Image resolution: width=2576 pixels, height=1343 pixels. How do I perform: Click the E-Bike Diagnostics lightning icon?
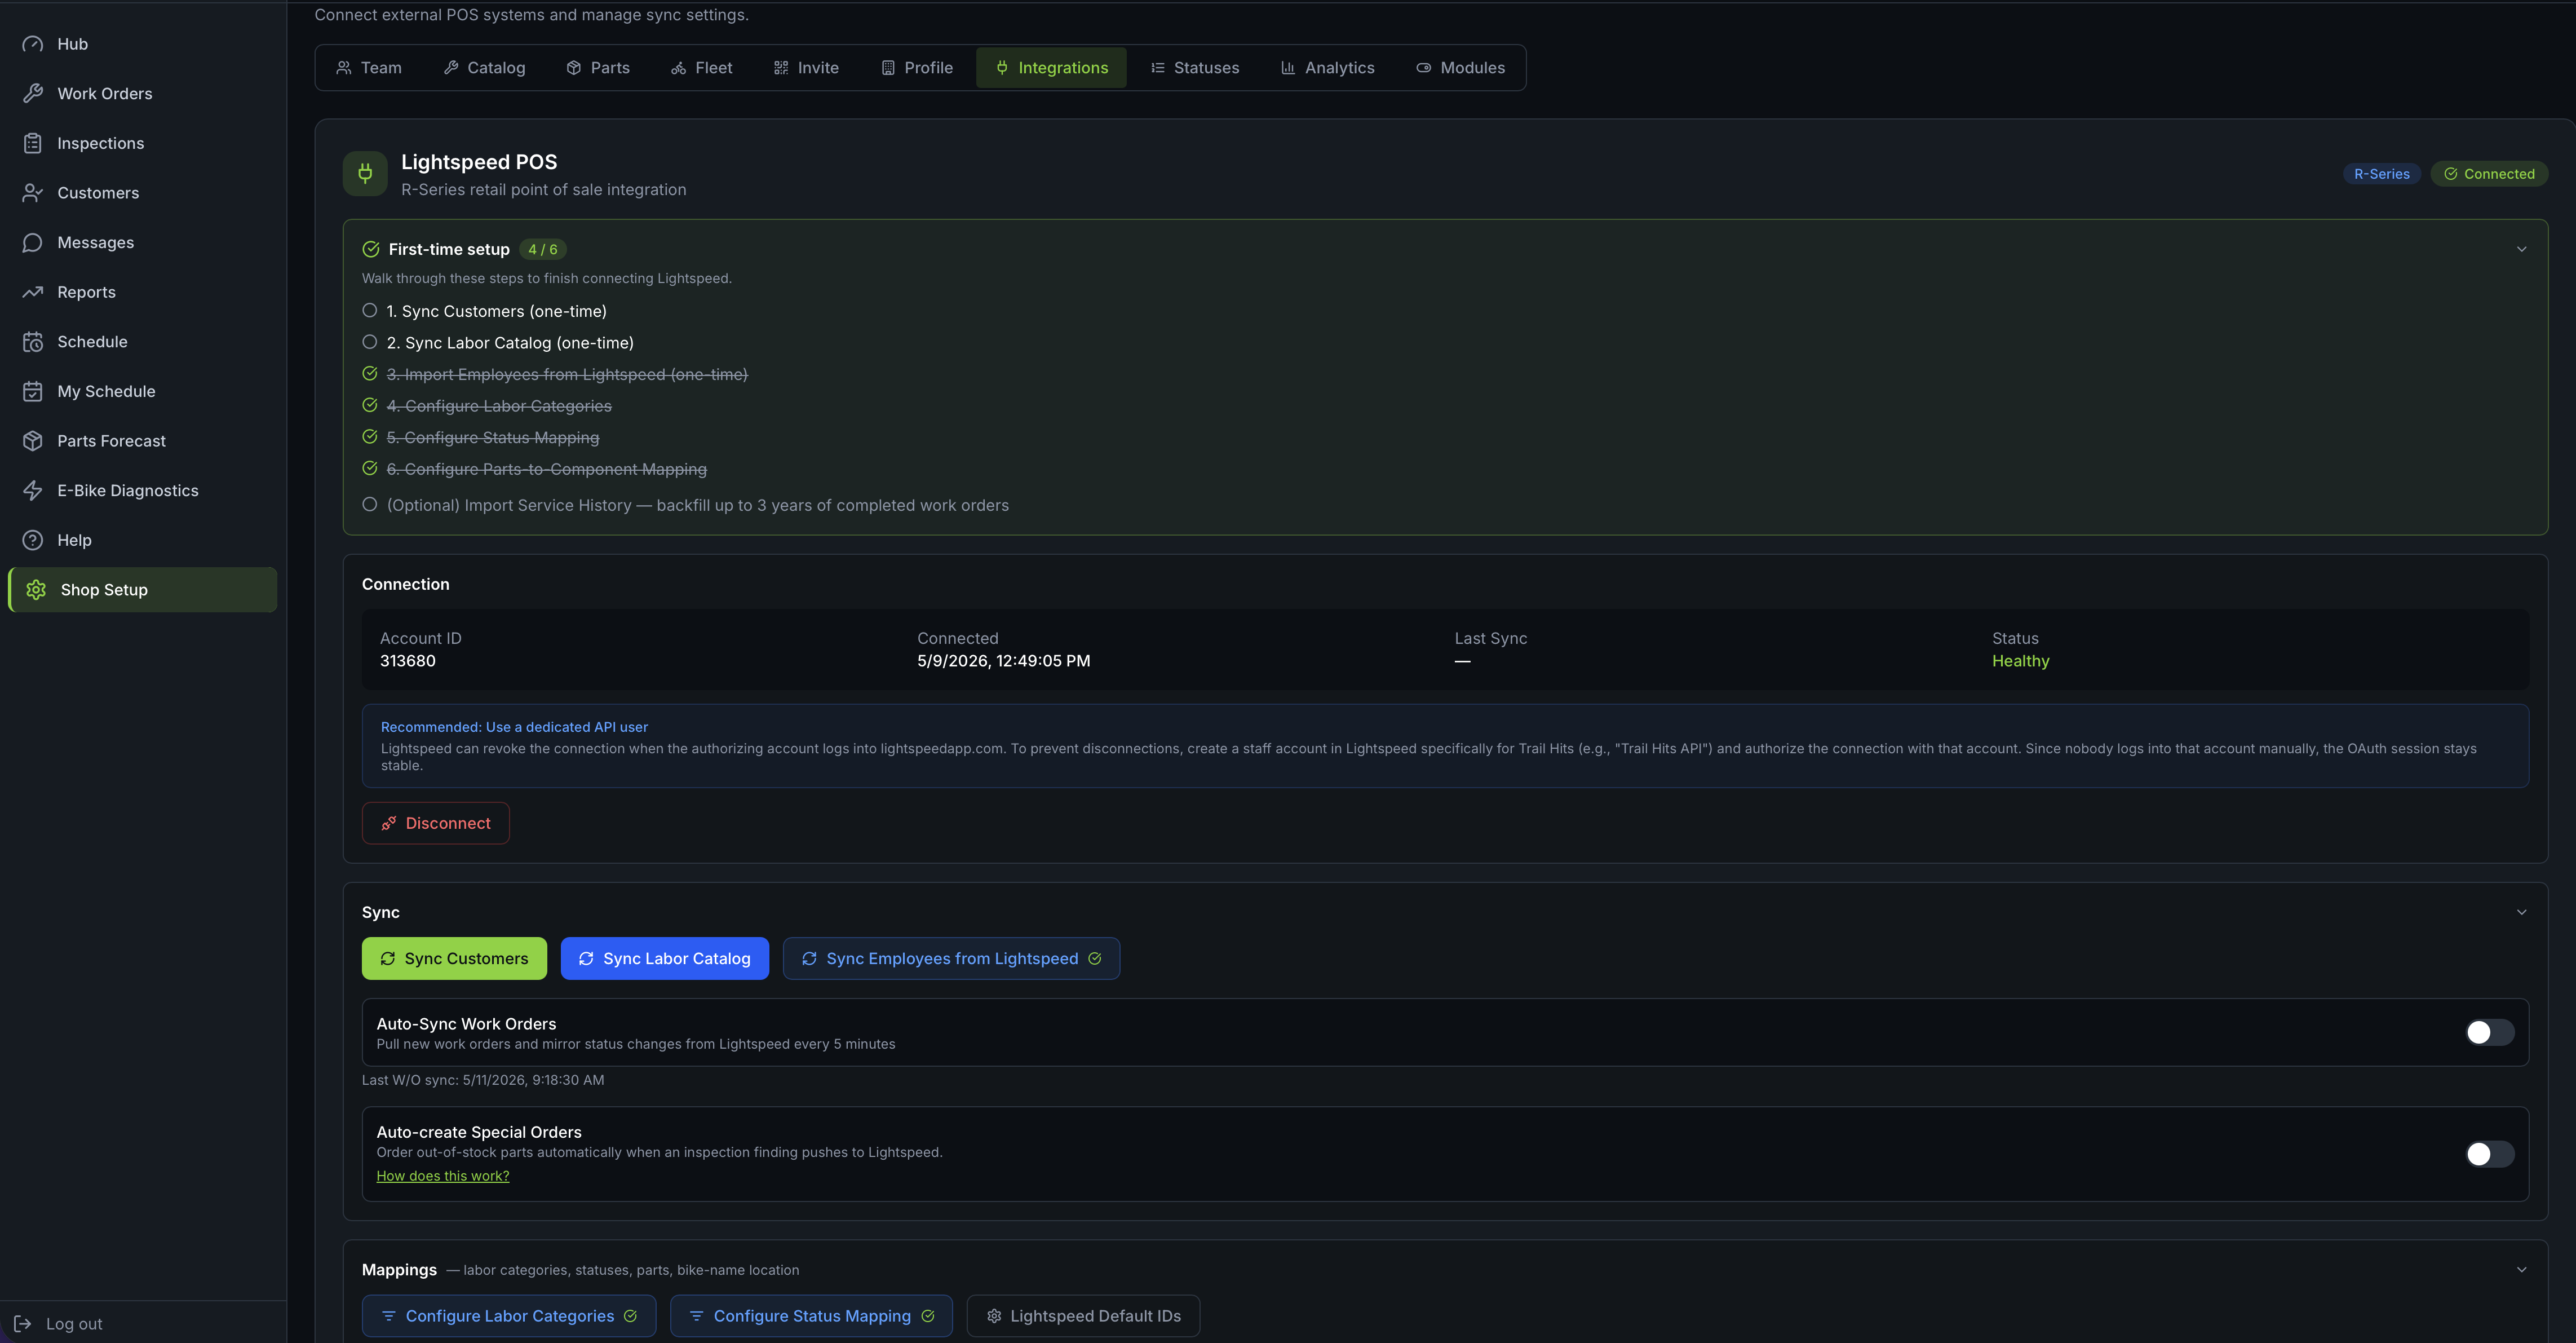pyautogui.click(x=33, y=490)
